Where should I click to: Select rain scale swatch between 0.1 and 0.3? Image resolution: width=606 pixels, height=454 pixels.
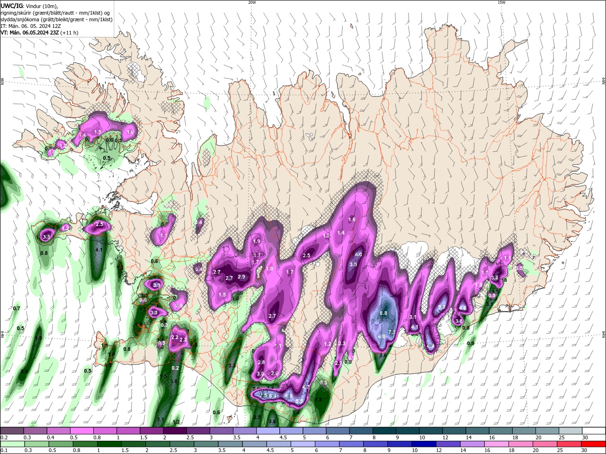click(x=13, y=444)
